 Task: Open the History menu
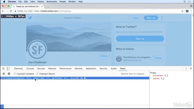coord(41,2)
